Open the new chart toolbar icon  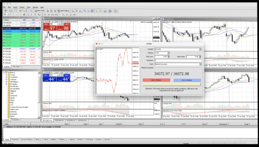click(6, 11)
